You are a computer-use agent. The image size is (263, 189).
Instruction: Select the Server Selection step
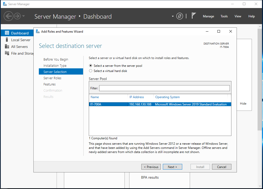point(61,72)
